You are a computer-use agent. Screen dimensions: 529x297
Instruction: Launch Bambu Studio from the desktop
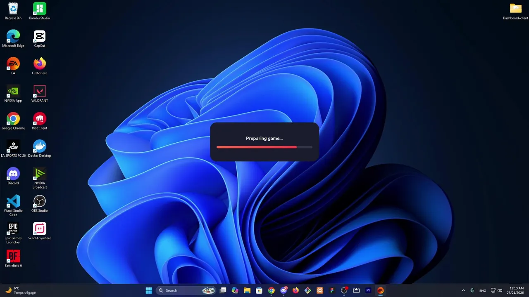tap(40, 11)
